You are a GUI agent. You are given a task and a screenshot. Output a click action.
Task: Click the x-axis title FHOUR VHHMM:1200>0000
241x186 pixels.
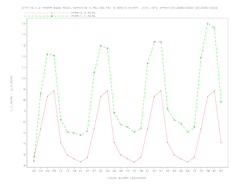(x=127, y=178)
